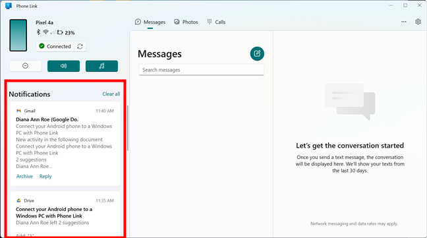Click the Drive app icon in notification

pyautogui.click(x=19, y=200)
